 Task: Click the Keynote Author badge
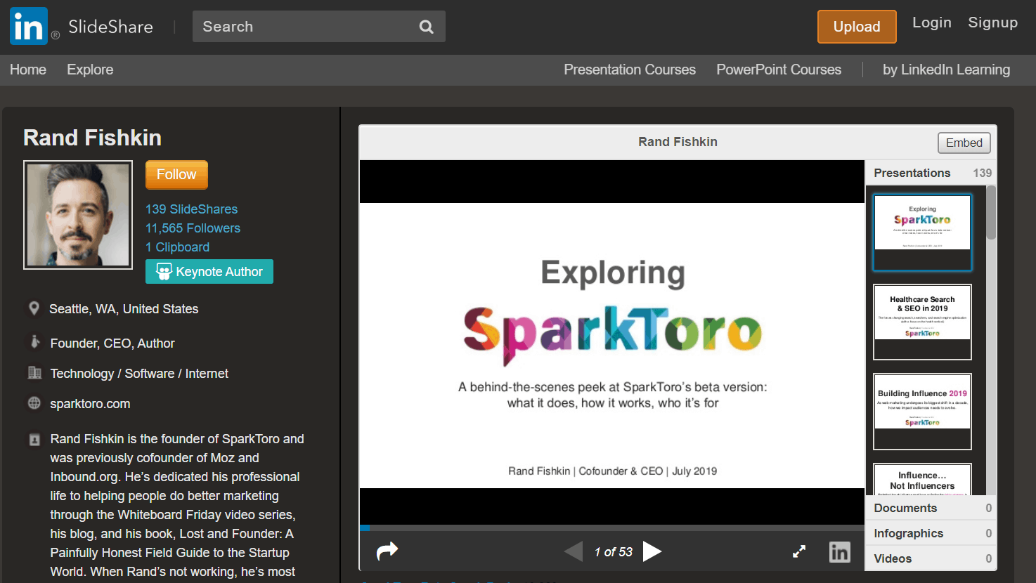click(209, 272)
